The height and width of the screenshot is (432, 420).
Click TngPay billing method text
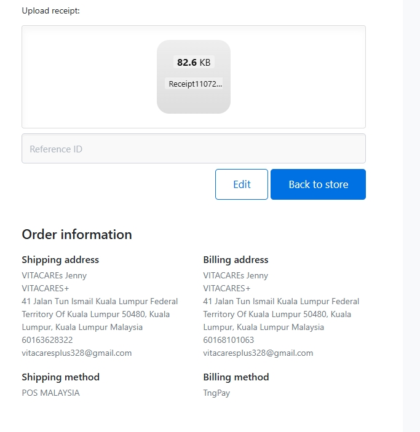tap(216, 393)
